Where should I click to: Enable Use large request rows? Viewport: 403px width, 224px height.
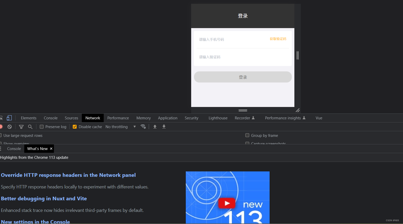[1, 135]
